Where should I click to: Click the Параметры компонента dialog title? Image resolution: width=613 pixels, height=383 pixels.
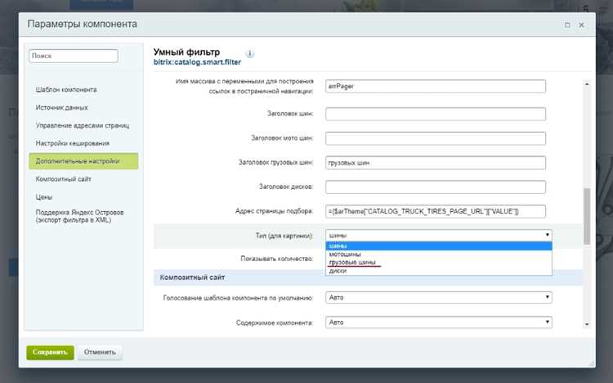click(x=82, y=24)
